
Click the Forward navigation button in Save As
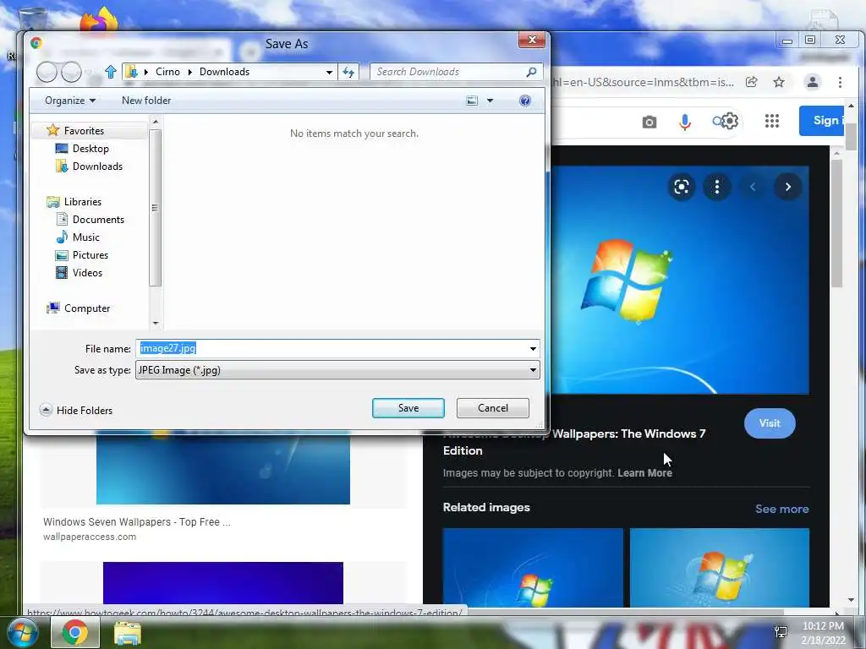tap(71, 72)
